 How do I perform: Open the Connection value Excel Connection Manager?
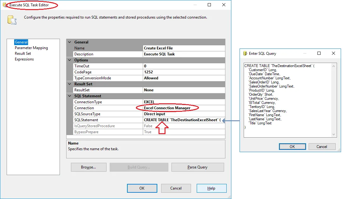tap(184, 108)
